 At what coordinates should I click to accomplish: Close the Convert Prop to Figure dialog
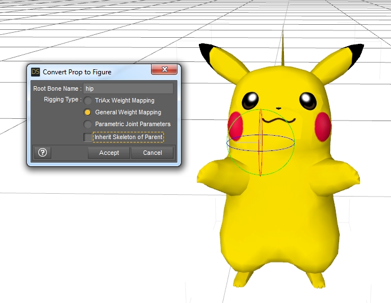tap(165, 69)
